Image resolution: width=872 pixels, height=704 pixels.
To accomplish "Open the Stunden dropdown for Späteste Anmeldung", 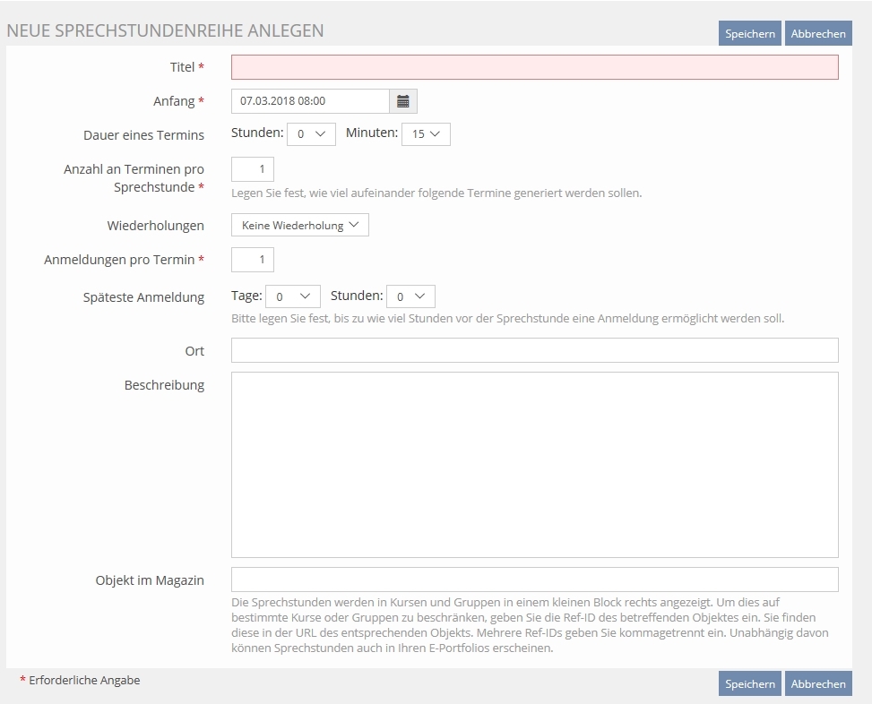I will tap(410, 296).
